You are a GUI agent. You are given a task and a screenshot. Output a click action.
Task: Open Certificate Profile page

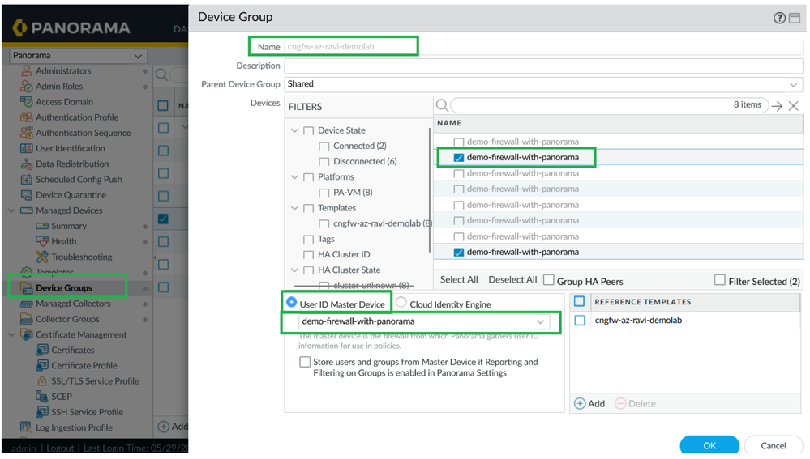click(x=84, y=365)
